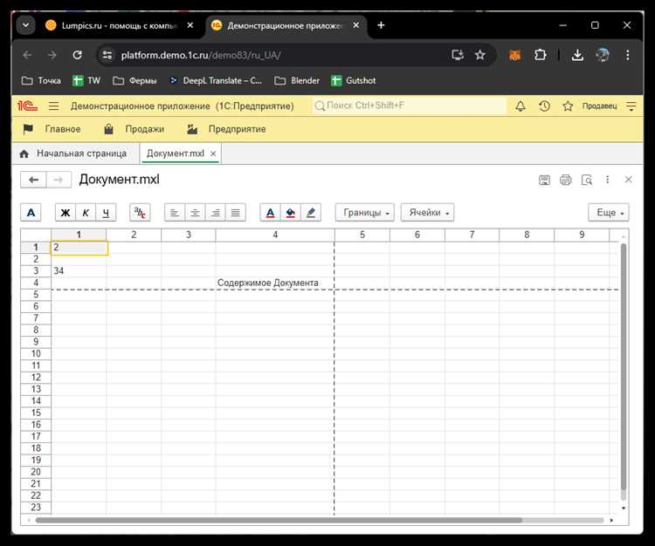Click the browser address bar URL

(x=201, y=55)
